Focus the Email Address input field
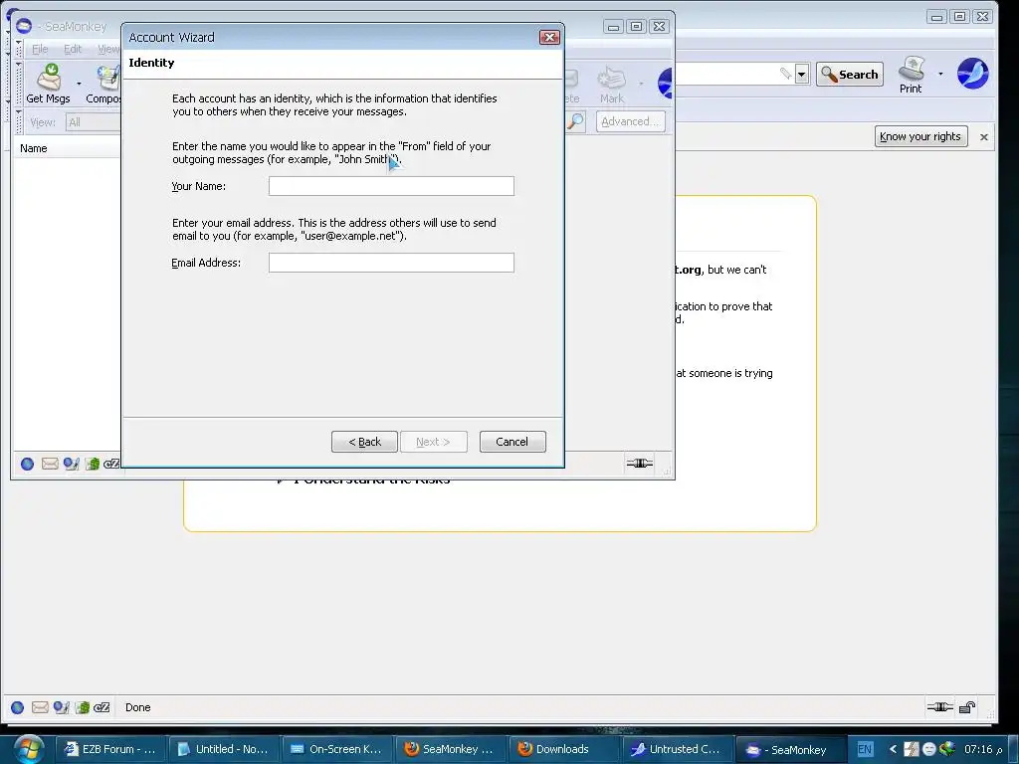1019x764 pixels. [391, 263]
